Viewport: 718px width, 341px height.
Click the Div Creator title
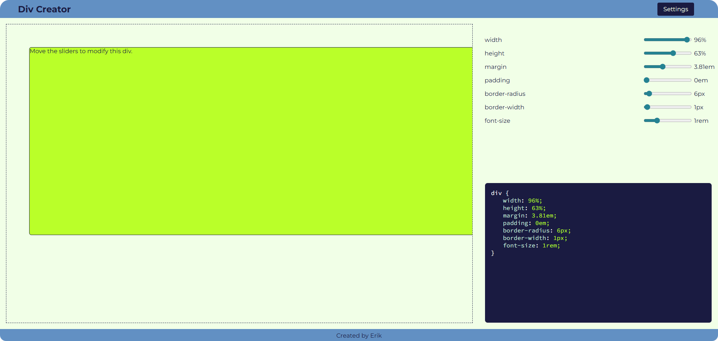pos(45,9)
